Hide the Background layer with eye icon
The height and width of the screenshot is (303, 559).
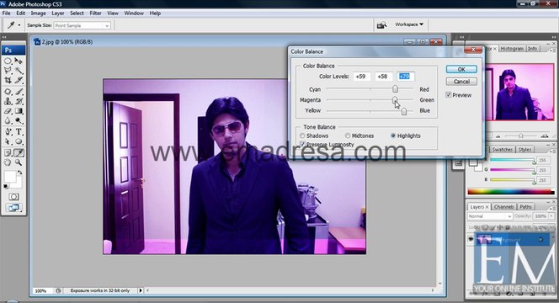point(471,239)
